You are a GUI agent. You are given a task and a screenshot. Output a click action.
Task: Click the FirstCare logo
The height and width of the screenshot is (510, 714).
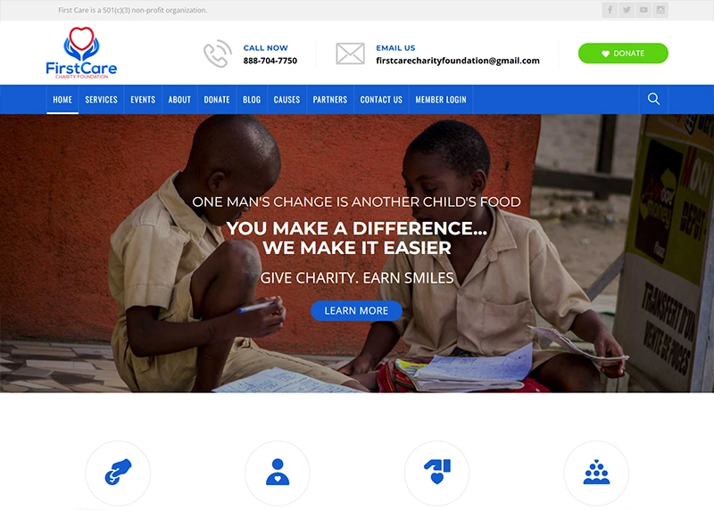81,53
